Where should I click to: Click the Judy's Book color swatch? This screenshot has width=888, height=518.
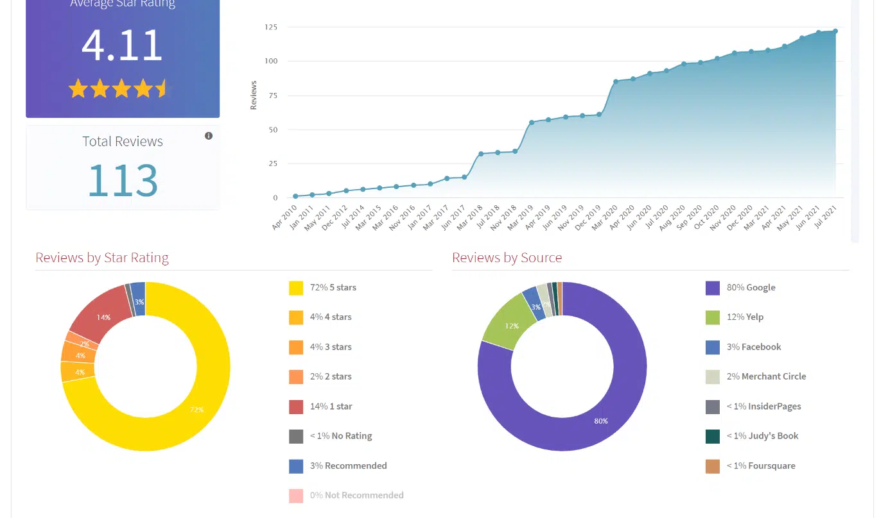tap(713, 436)
